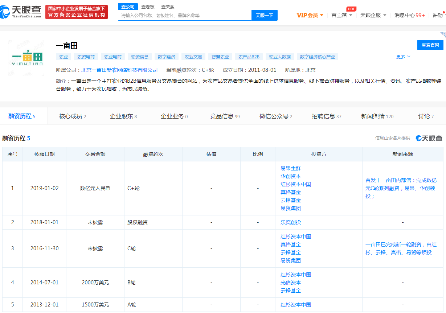This screenshot has height=313, width=446.
Task: Open 真格基金 in the C轮 row
Action: (x=291, y=244)
